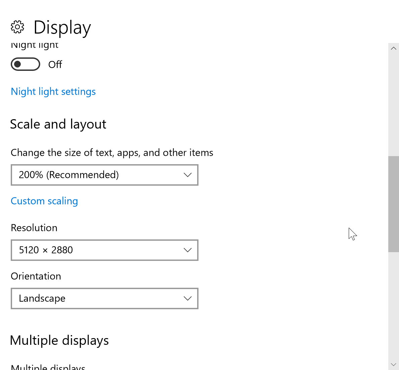Open the Landscape orientation dropdown
399x370 pixels.
click(104, 298)
